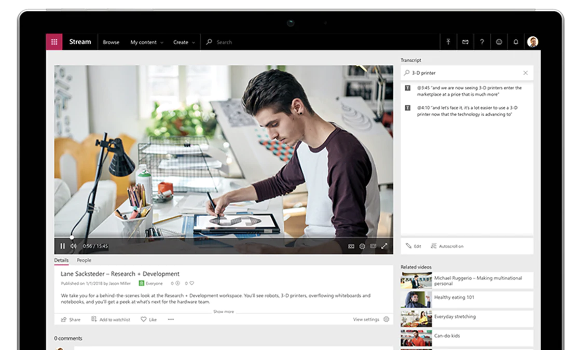Switch to the People tab
Viewport: 578px width, 350px height.
84,260
